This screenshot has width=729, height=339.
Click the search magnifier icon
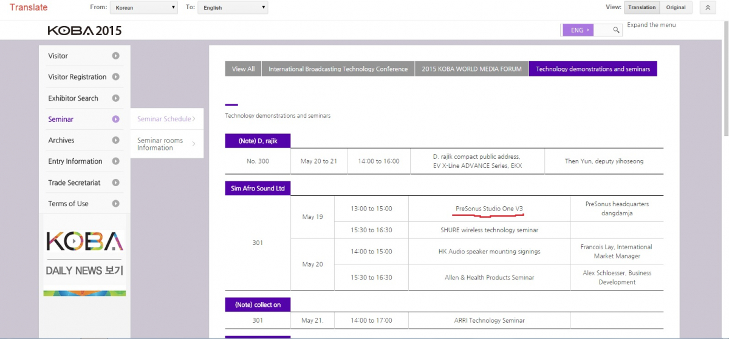[616, 30]
